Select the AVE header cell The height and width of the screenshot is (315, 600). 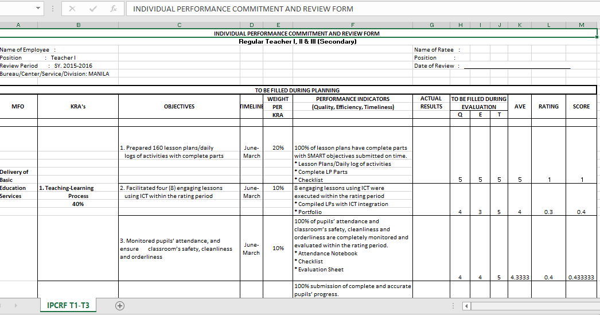[x=520, y=106]
